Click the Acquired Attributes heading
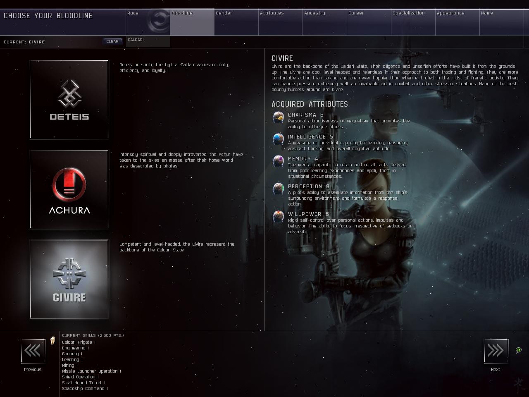 tap(310, 104)
